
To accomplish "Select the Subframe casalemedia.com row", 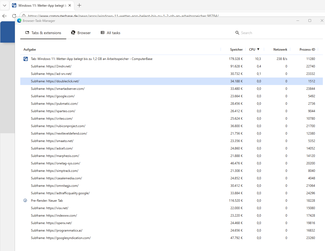I will 171,178.
